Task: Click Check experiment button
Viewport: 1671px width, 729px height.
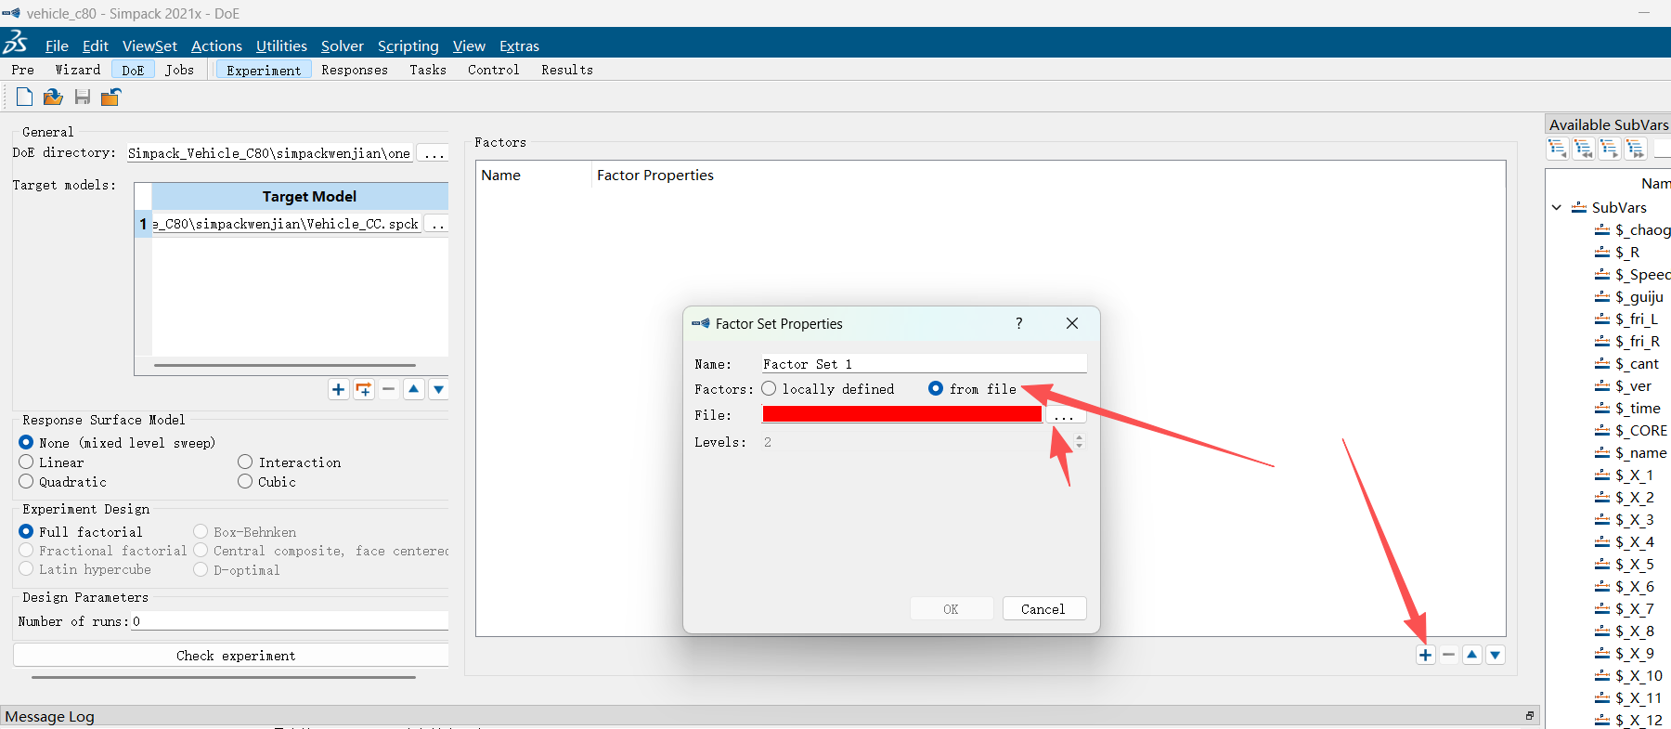Action: [x=231, y=656]
